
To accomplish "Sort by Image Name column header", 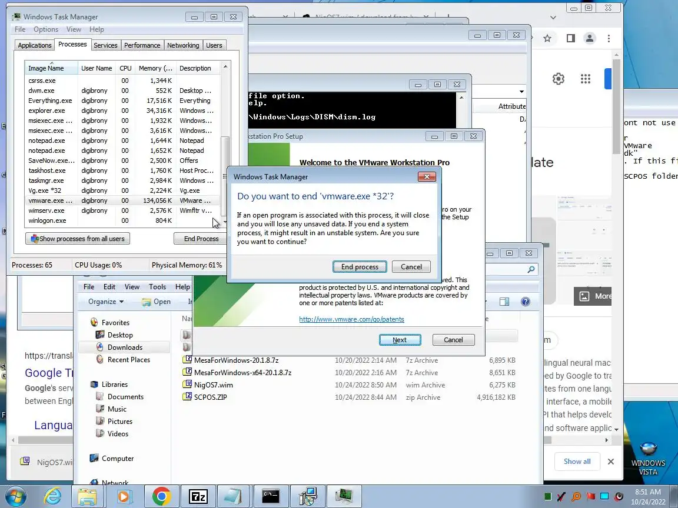I will pyautogui.click(x=51, y=68).
